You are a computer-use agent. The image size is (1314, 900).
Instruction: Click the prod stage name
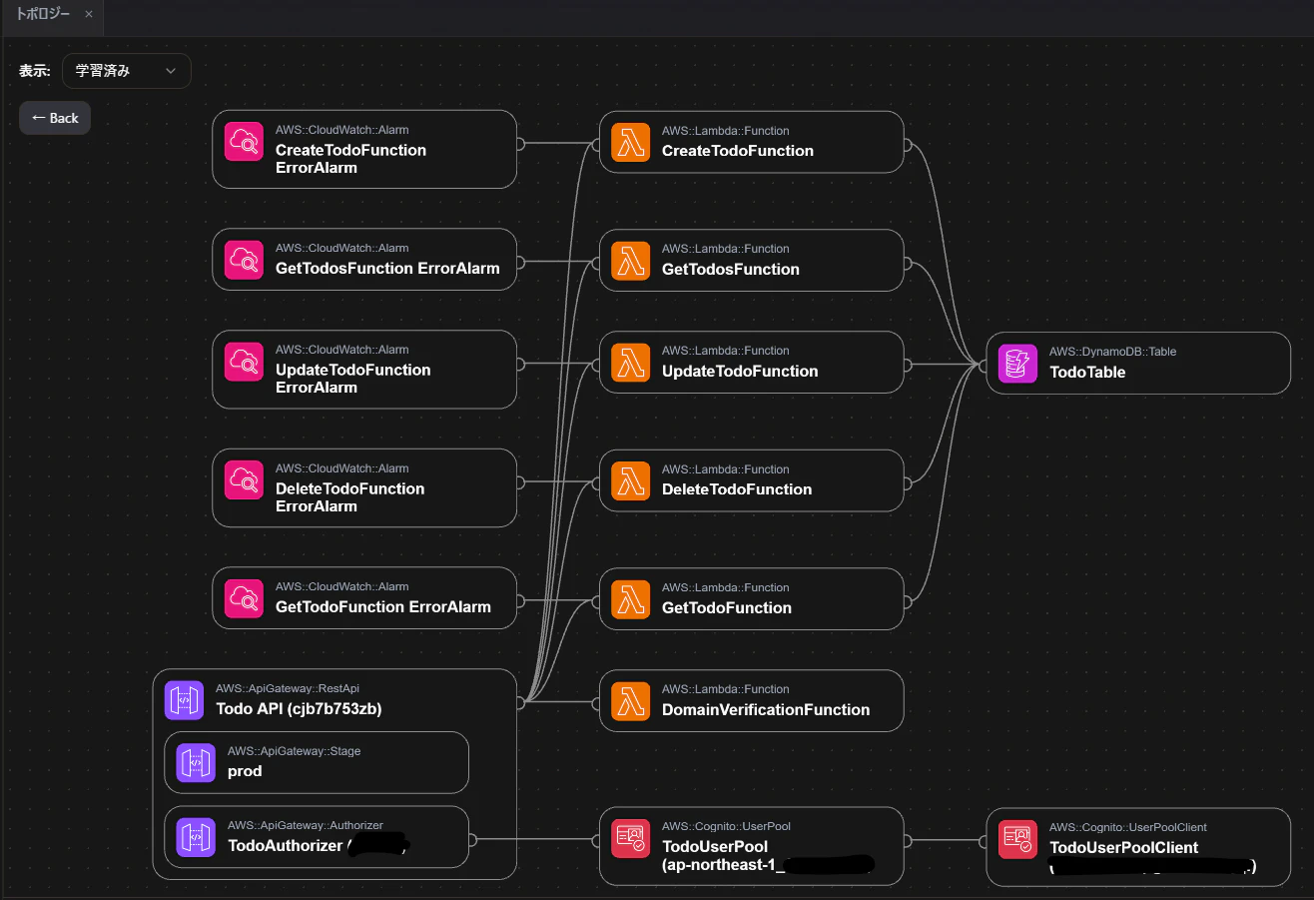pos(245,771)
